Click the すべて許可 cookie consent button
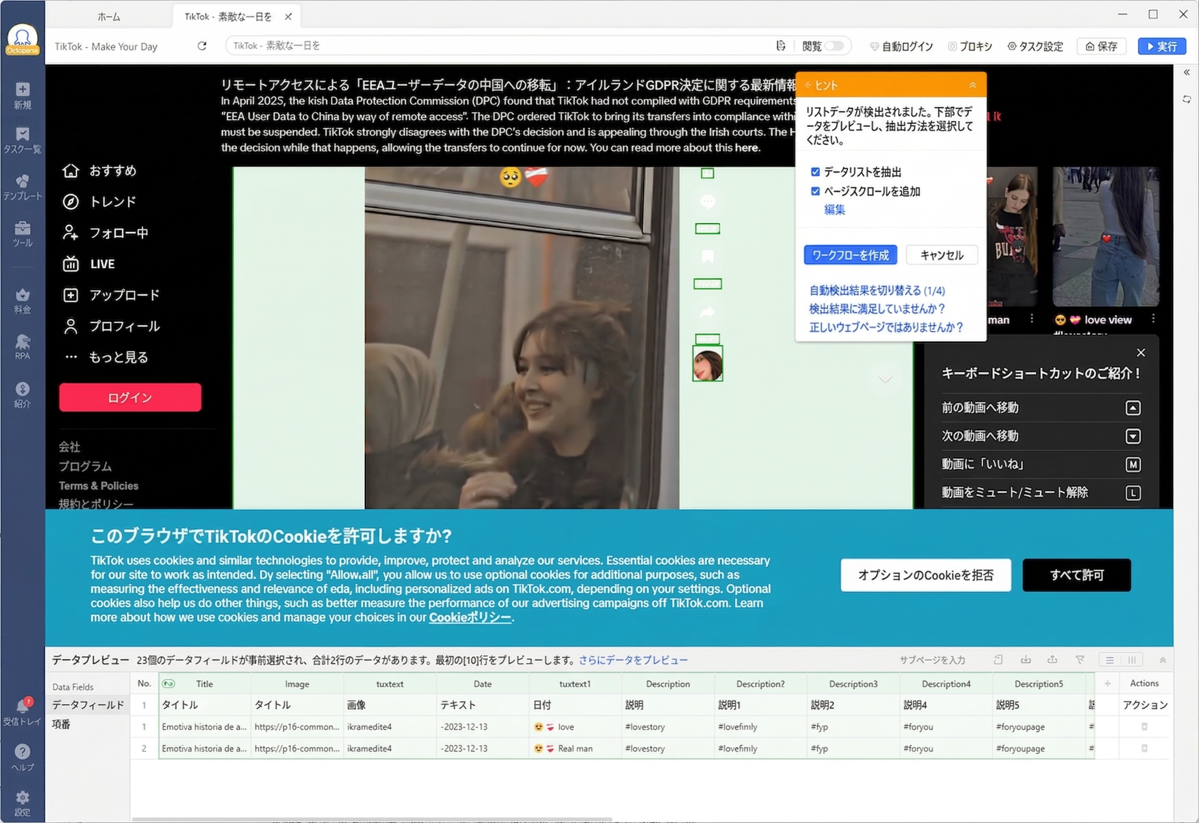This screenshot has height=823, width=1199. (1076, 575)
